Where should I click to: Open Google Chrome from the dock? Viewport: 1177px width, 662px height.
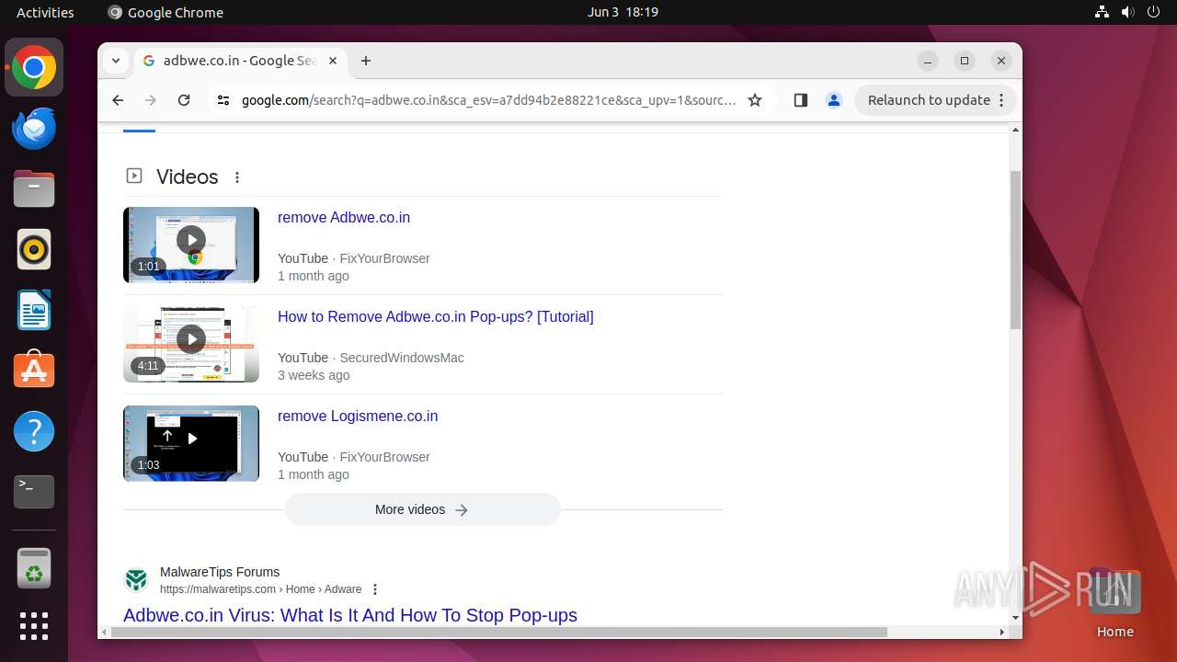pyautogui.click(x=34, y=68)
